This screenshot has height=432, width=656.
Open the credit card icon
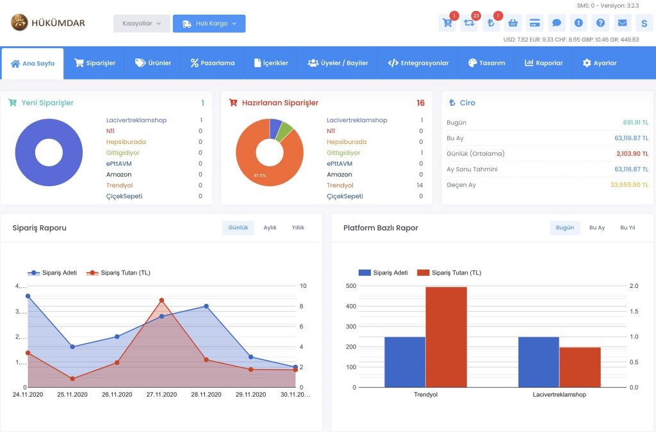pyautogui.click(x=535, y=24)
